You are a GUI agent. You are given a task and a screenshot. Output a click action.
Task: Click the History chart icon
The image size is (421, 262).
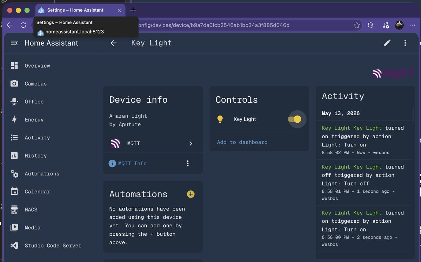[x=14, y=156]
